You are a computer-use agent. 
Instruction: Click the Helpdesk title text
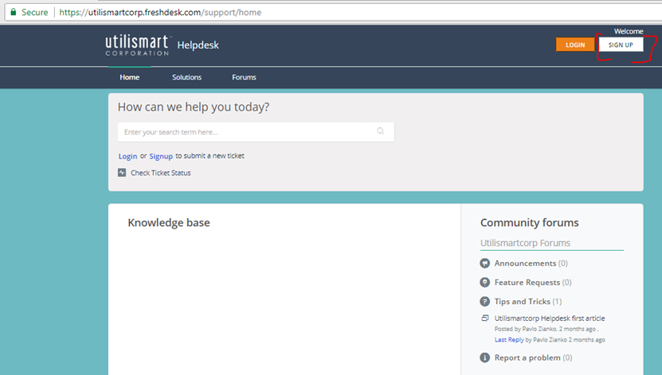coord(198,45)
